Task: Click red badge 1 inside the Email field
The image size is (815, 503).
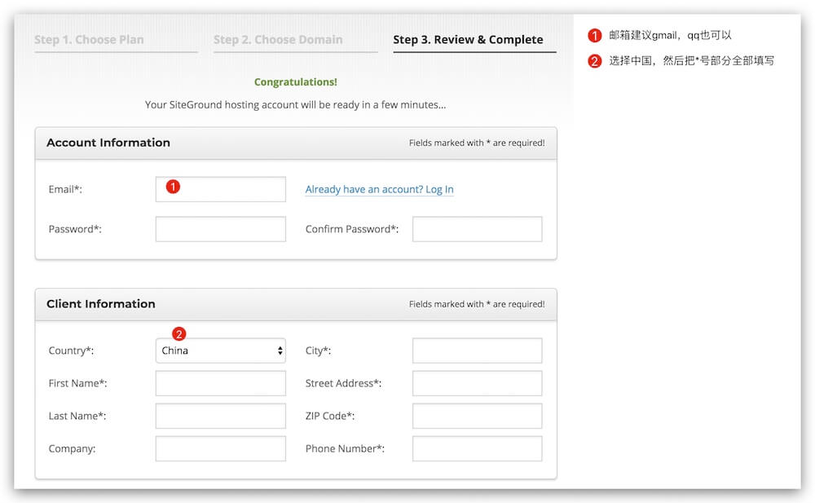Action: pyautogui.click(x=173, y=187)
